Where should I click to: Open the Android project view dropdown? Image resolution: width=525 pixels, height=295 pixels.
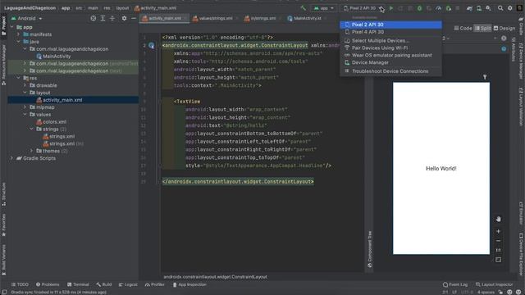pyautogui.click(x=27, y=18)
